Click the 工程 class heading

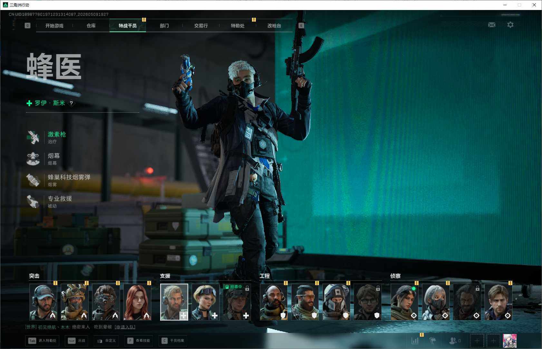[x=265, y=276]
